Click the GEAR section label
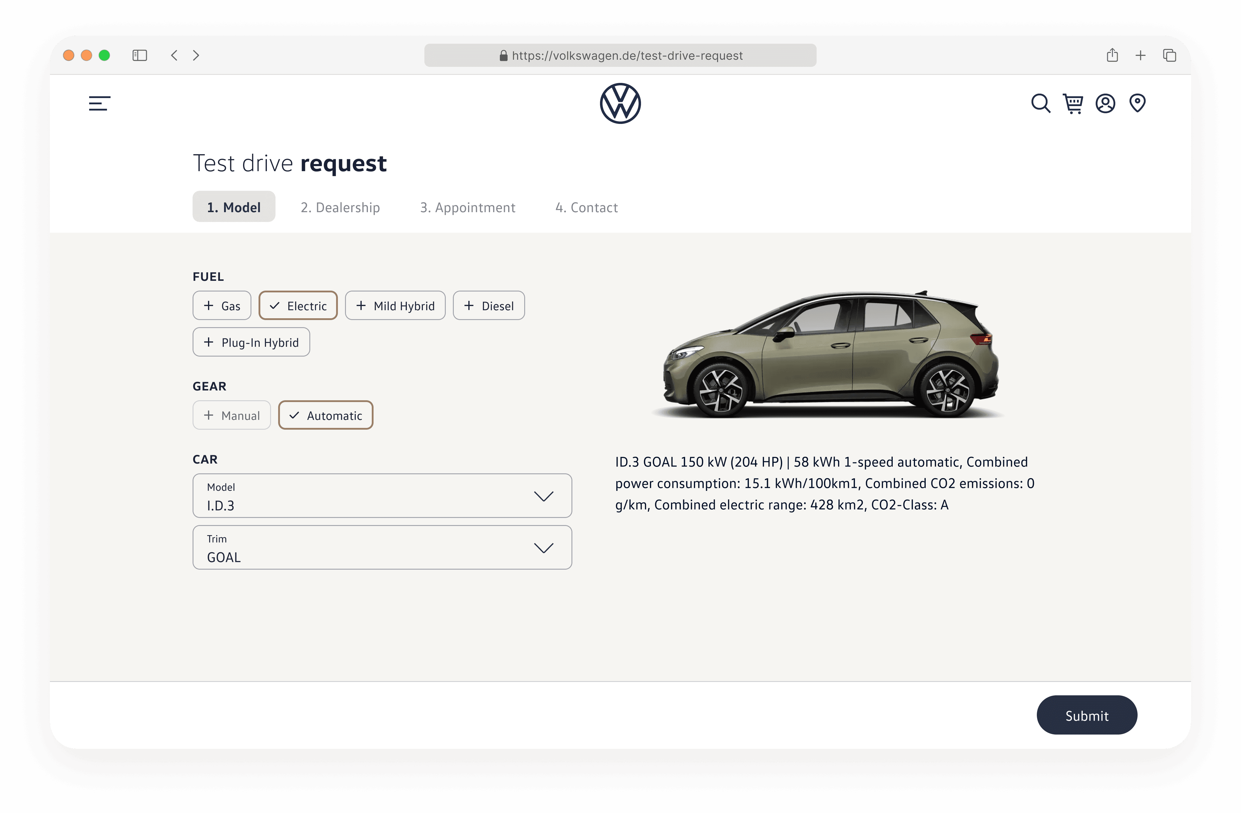 click(210, 386)
